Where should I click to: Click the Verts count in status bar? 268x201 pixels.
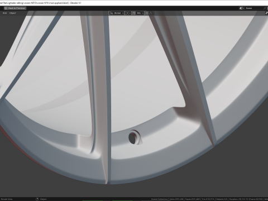pyautogui.click(x=176, y=199)
